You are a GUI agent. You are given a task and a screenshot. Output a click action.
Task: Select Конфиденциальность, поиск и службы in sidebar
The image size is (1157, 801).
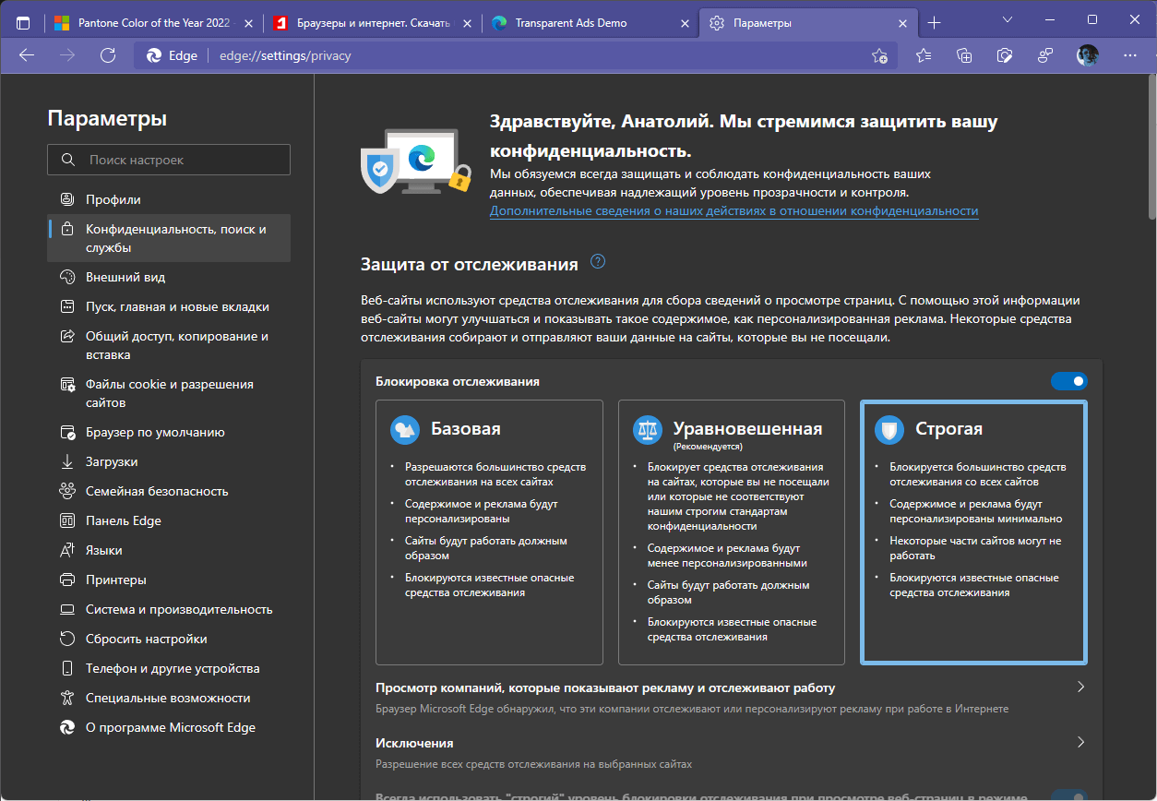[169, 238]
